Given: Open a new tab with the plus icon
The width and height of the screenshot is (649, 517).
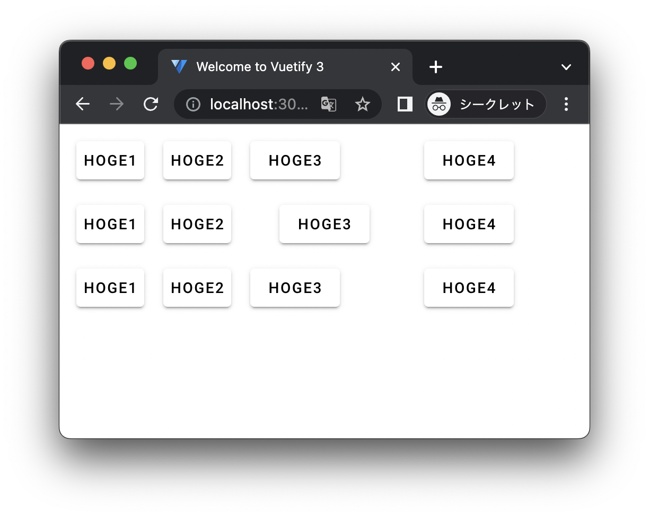Looking at the screenshot, I should tap(436, 67).
